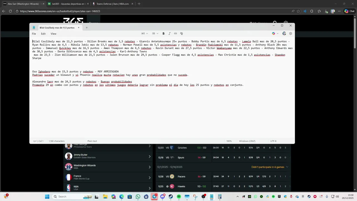Open Notepad settings gear
The width and height of the screenshot is (357, 201).
291,33
